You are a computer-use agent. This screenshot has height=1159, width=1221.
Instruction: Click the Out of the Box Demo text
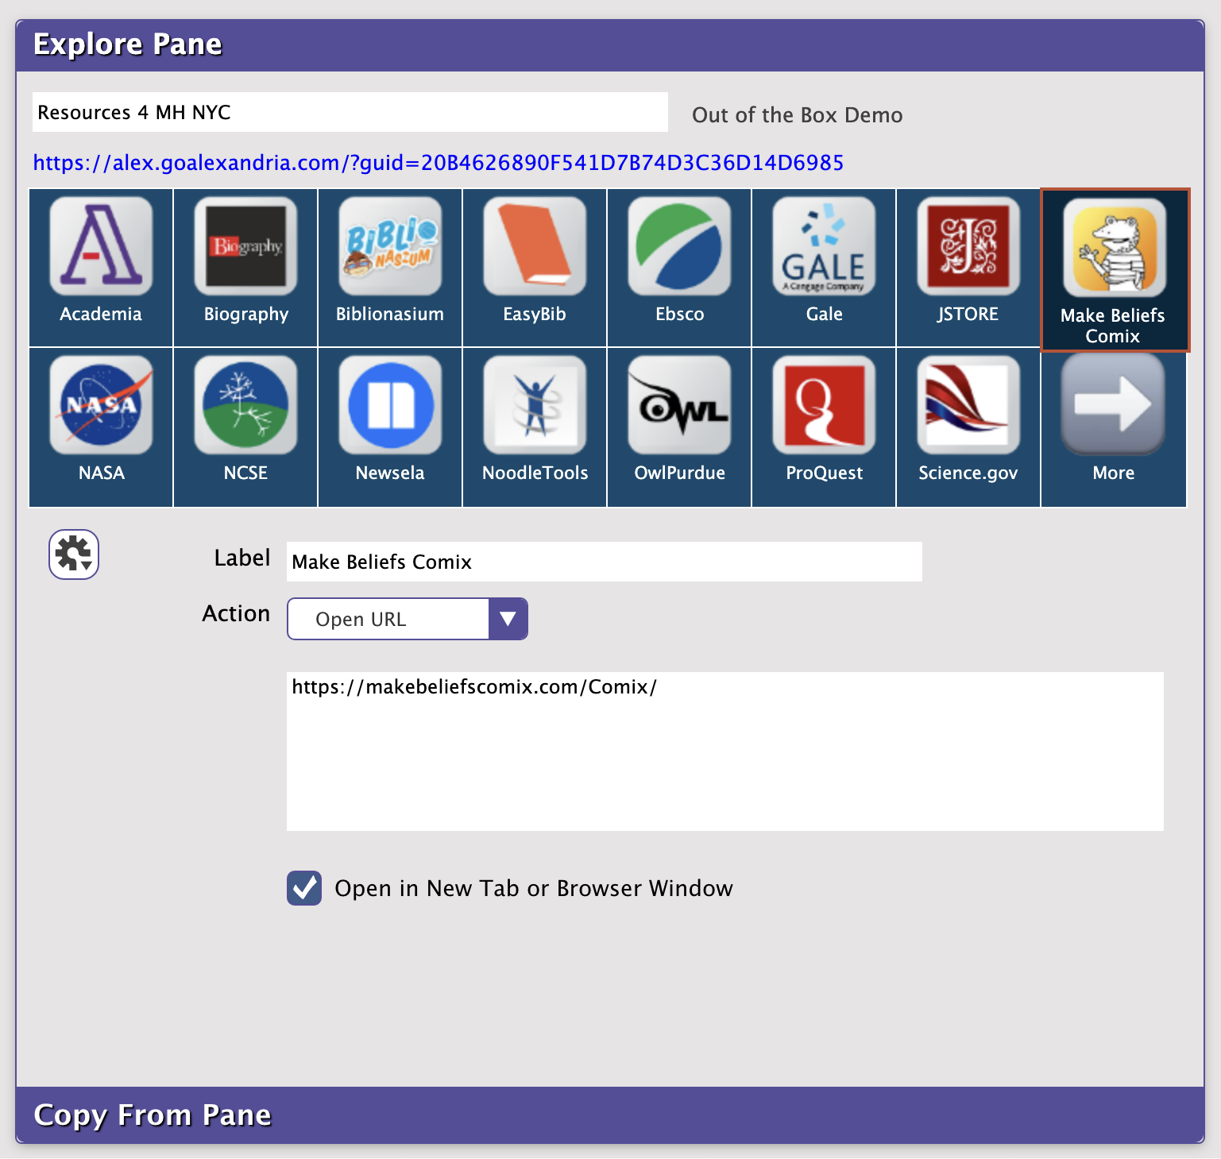coord(798,115)
